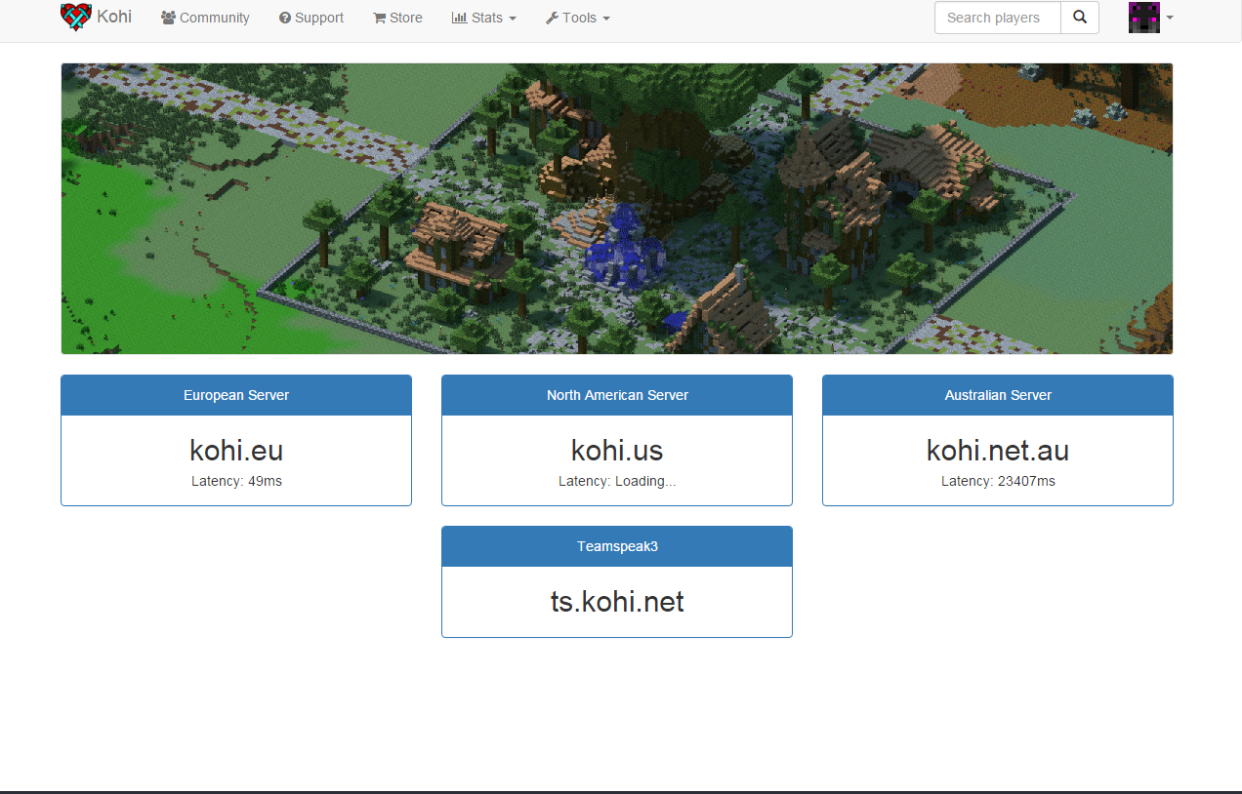Screen dimensions: 1242x794
Task: Expand the Stats dropdown menu
Action: pyautogui.click(x=483, y=18)
